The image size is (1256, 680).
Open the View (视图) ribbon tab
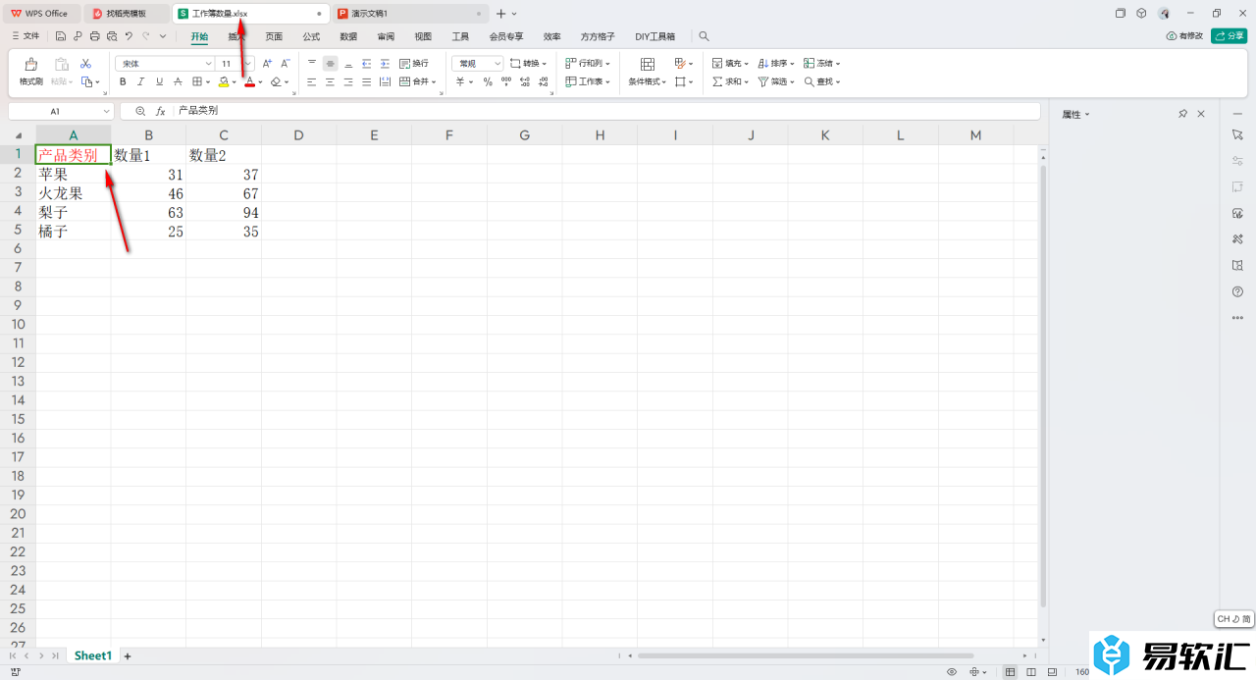[x=423, y=36]
